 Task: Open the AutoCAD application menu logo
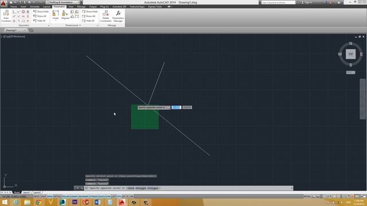tap(3, 3)
